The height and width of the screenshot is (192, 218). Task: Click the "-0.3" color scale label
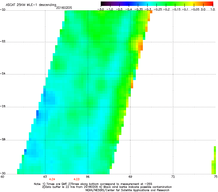pos(148,9)
